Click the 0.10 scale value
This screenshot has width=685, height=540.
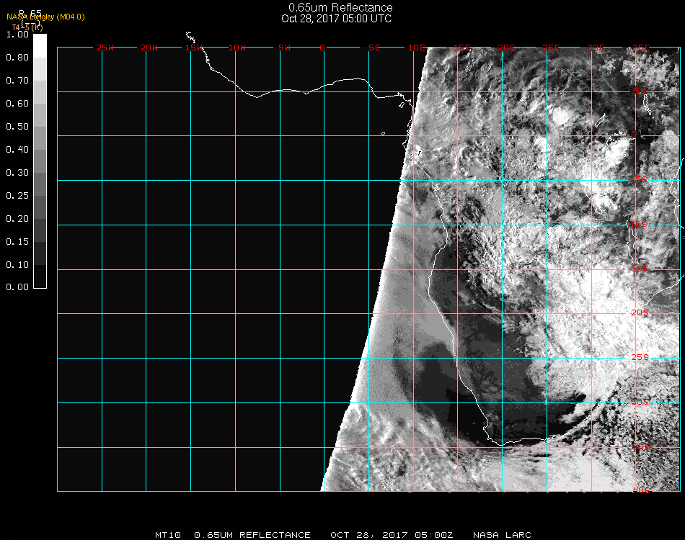click(x=17, y=265)
